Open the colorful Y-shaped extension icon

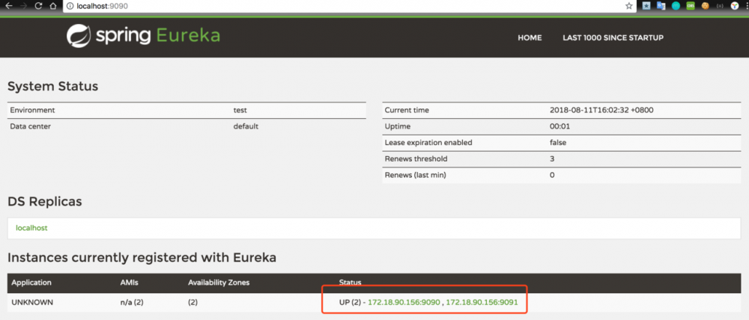pyautogui.click(x=734, y=6)
